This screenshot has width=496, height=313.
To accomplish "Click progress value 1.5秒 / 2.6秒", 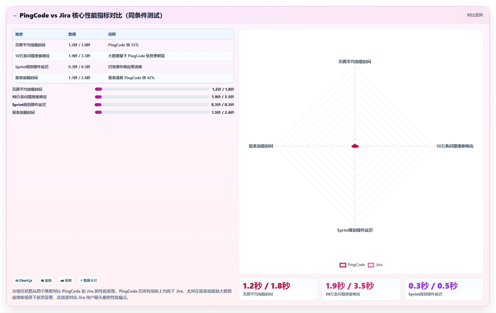I will 223,113.
